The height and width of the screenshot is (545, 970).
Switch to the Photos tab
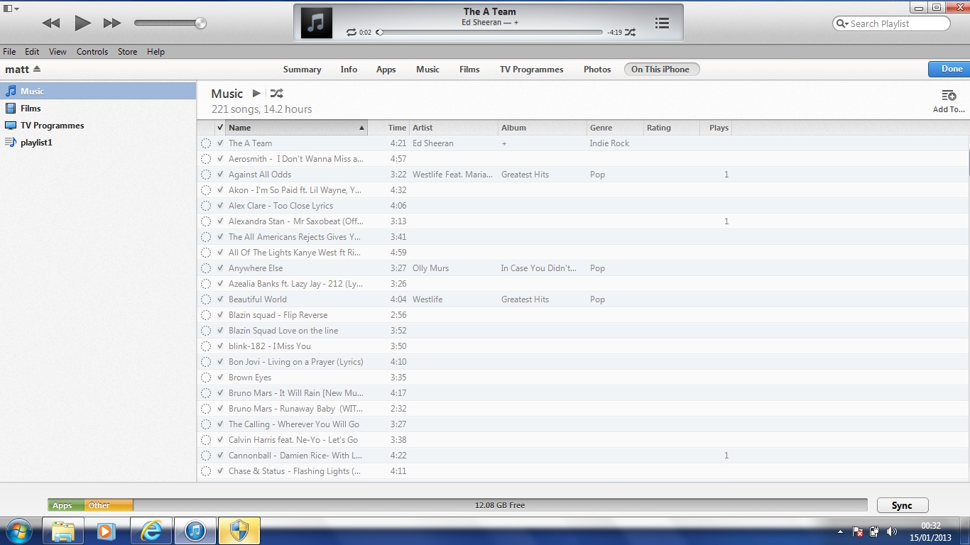[597, 70]
